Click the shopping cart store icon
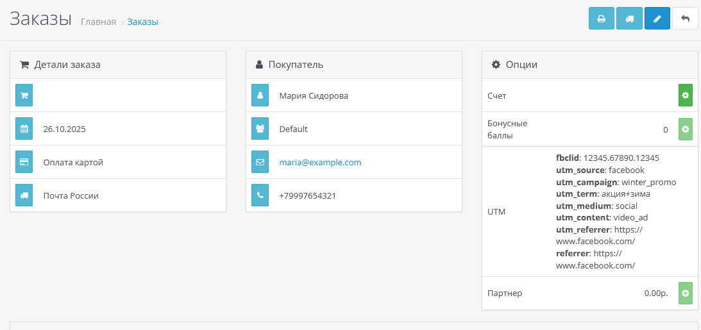Image resolution: width=701 pixels, height=330 pixels. coord(24,95)
